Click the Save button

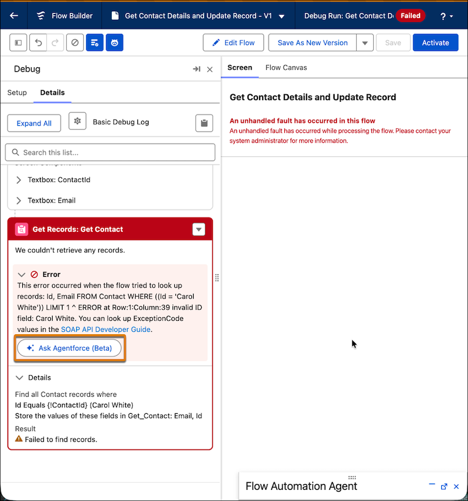393,43
